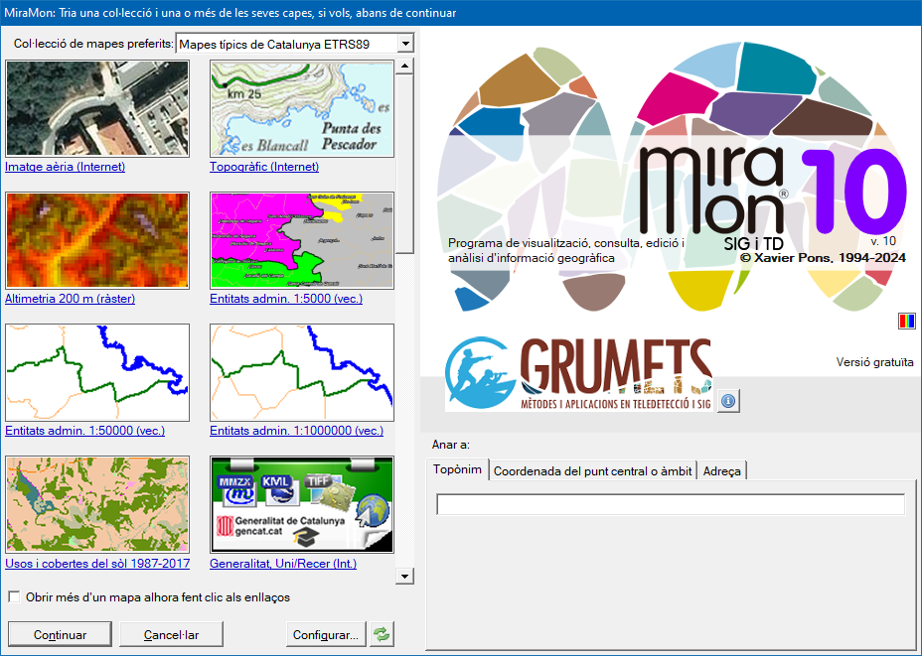Switch to the Topònim tab

[x=457, y=469]
